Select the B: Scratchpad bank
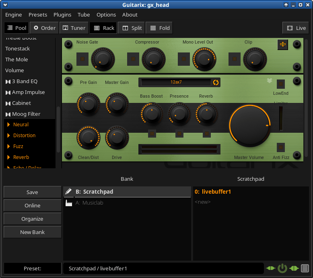 coord(127,192)
